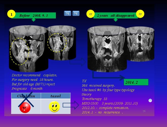Click the green 2 years all disappeared banner

[x=115, y=16]
